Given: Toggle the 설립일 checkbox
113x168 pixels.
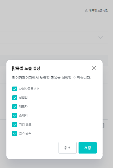Looking at the screenshot, I should click(x=15, y=98).
